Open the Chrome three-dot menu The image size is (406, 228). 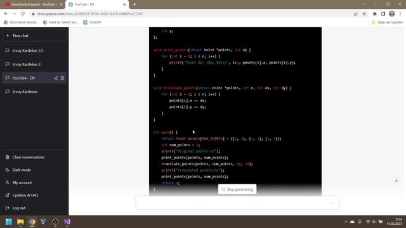pos(400,14)
